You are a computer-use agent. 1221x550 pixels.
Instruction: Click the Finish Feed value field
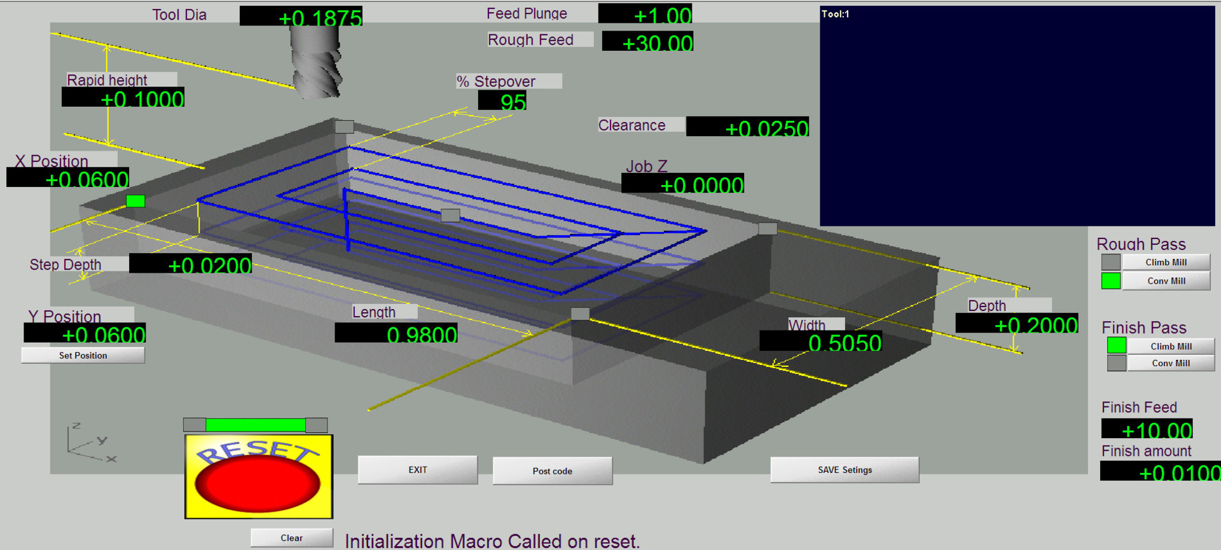point(1147,430)
